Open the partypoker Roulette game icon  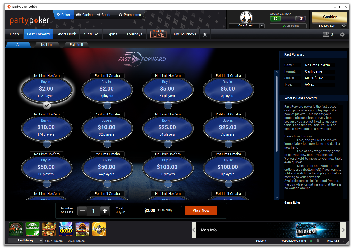tap(16, 229)
